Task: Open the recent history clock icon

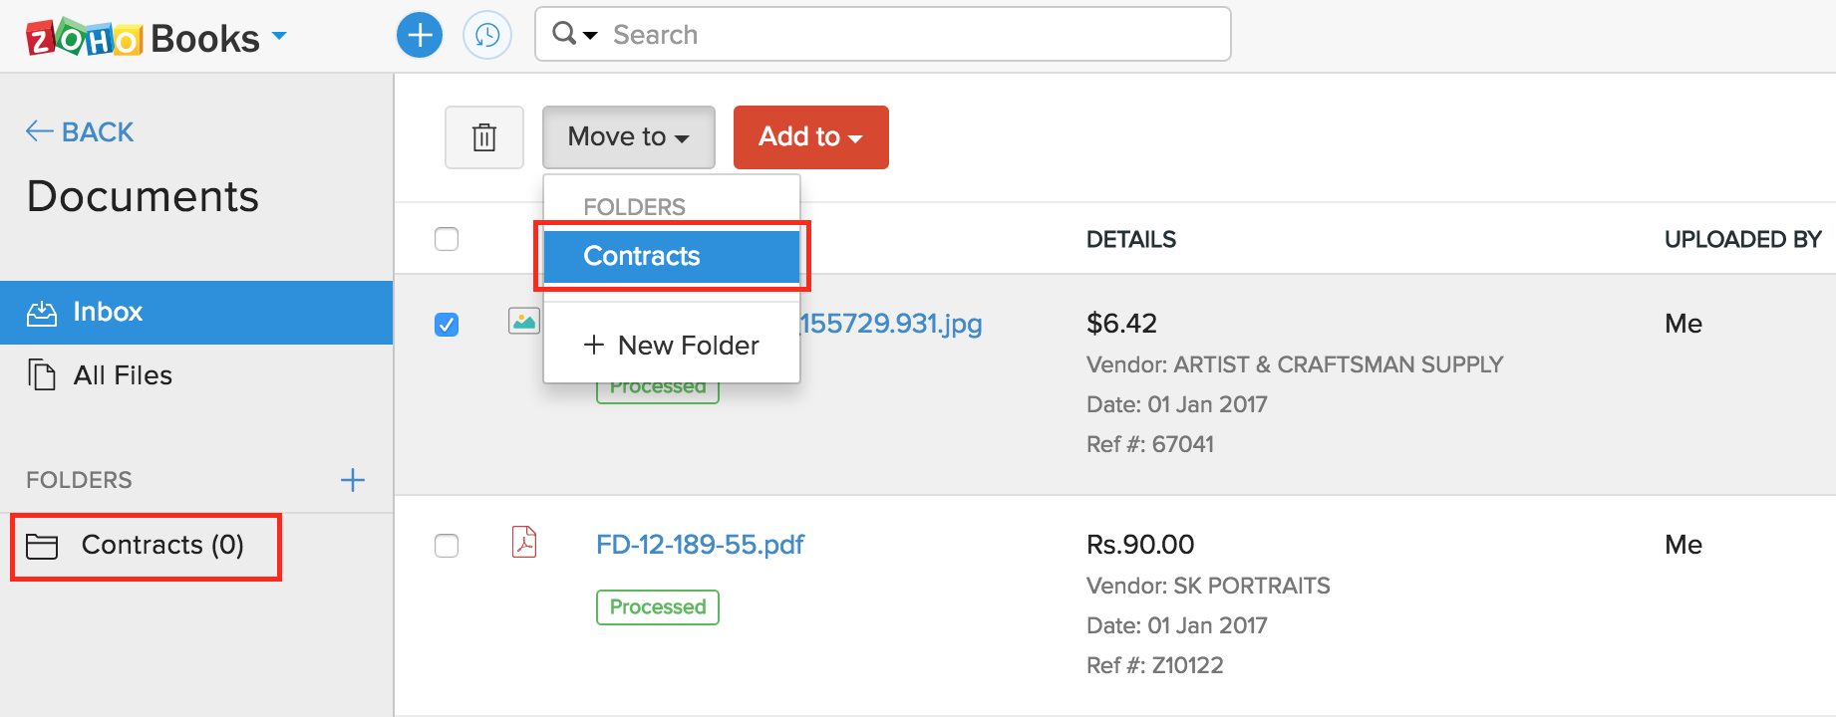Action: click(487, 34)
